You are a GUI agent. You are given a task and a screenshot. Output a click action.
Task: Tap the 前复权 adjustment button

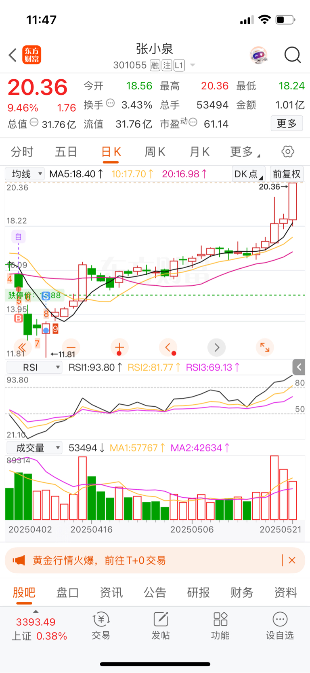[286, 174]
